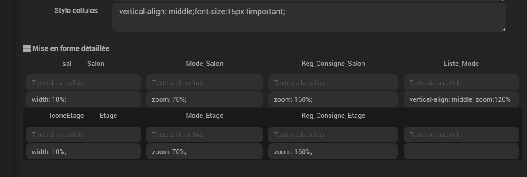Select the zoom: 160% field under Reg_Consigne_Etage

pos(333,151)
